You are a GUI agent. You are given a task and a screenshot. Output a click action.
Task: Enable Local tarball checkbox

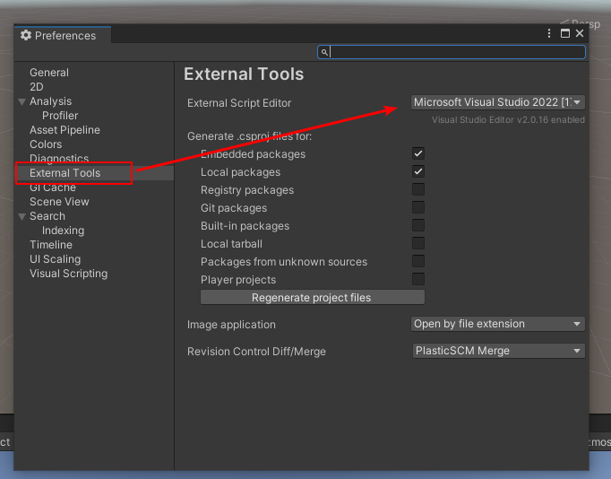[x=418, y=243]
